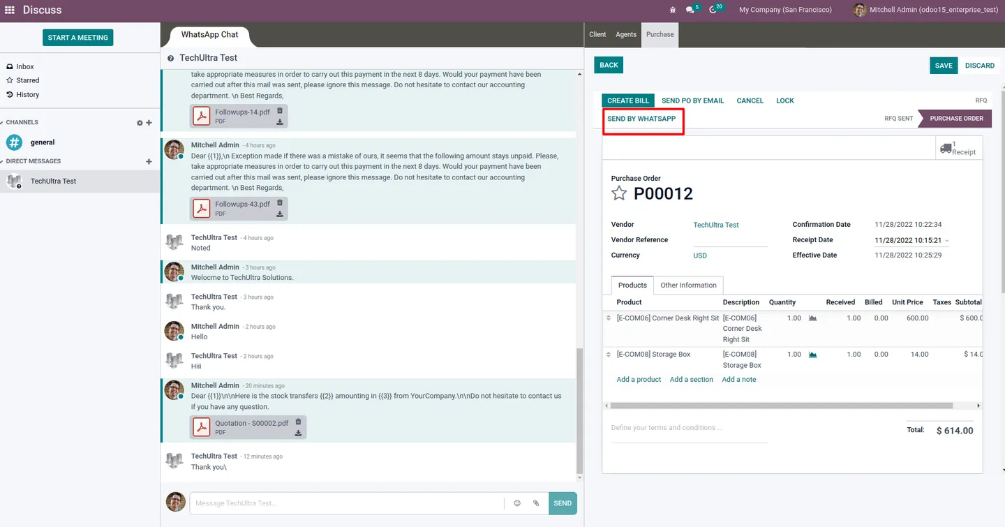Click Start a Meeting button
The image size is (1005, 527).
(77, 38)
